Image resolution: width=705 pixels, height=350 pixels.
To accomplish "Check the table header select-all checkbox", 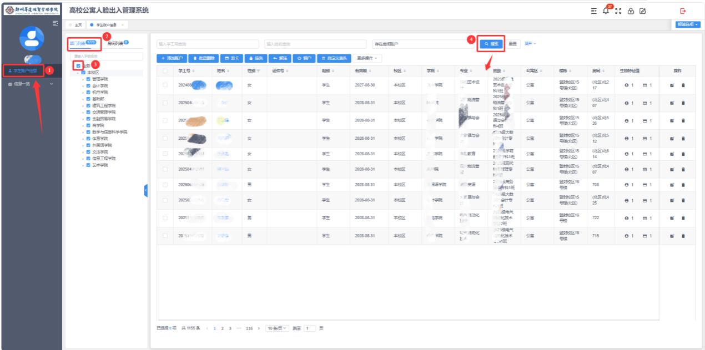I will [x=165, y=71].
